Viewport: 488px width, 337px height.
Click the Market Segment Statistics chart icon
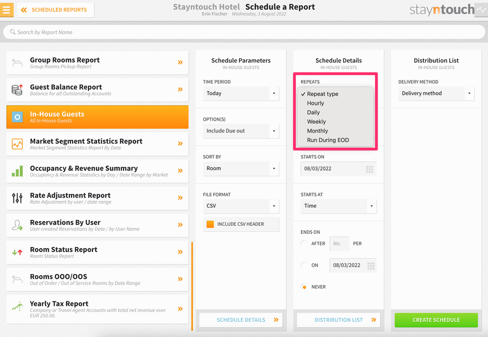[x=17, y=144]
